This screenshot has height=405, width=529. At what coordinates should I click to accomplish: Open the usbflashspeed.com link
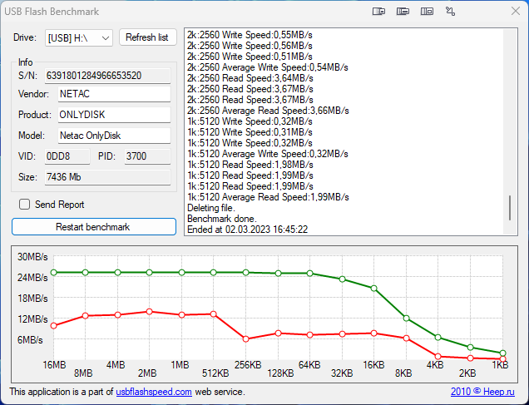coord(154,392)
